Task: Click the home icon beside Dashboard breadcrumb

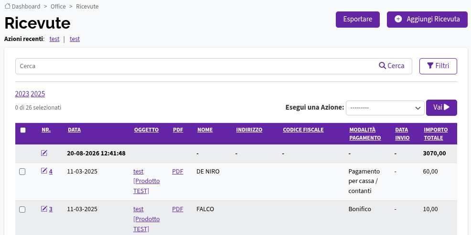Action: coord(8,6)
